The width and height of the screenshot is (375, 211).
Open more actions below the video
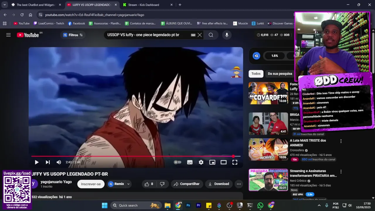[239, 184]
